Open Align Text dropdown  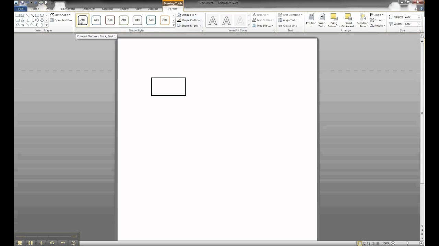(288, 20)
